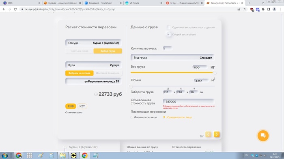Click the browser forward arrow
Screen dimensions: 284x159
[9, 9]
